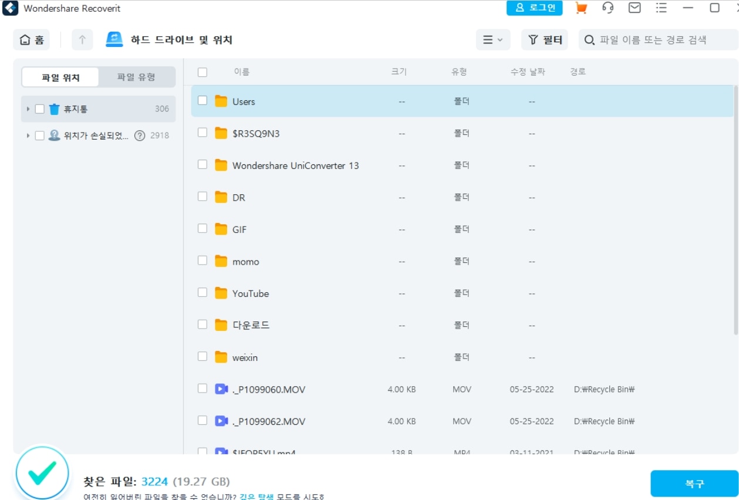Viewport: 739px width, 500px height.
Task: Sort by the 수정 날짜 column header
Action: coord(528,72)
